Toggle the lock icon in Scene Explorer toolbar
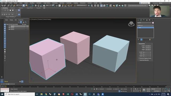Screen dimensions: 171x96 tap(24, 22)
